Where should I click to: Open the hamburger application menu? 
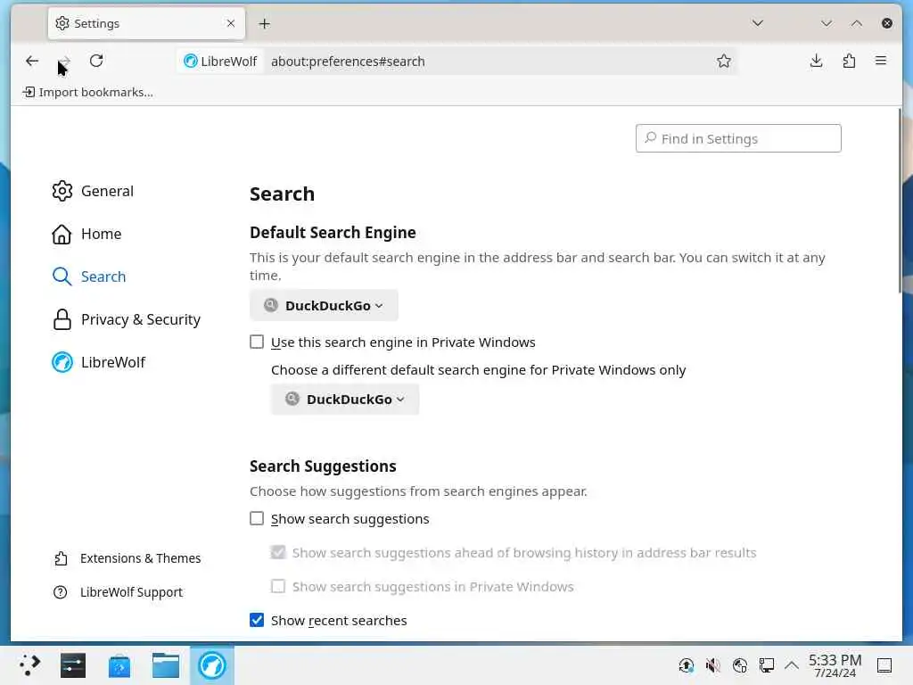(881, 62)
